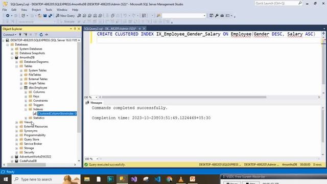This screenshot has height=184, width=327.
Task: Select the Constraints folder in the tree
Action: tap(40, 101)
